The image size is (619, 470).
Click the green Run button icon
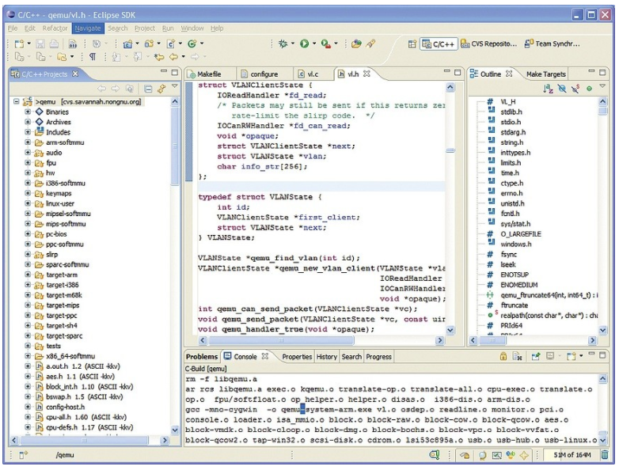point(304,44)
